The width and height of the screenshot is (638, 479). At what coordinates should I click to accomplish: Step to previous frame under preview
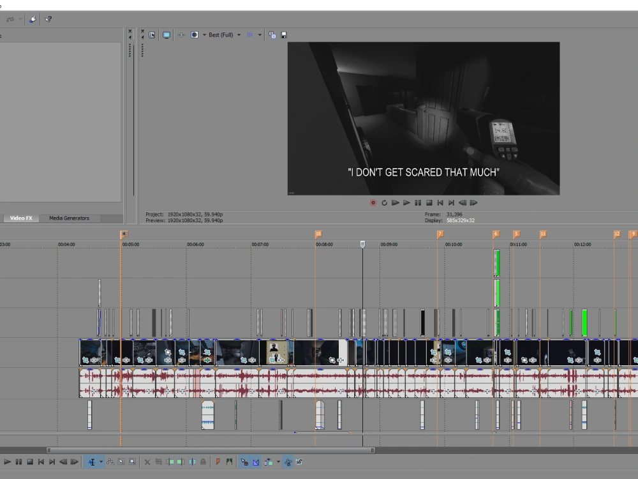coord(462,203)
